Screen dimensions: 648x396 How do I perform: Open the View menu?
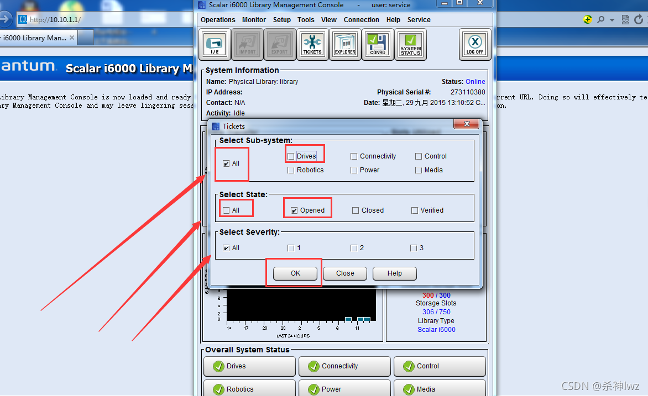pos(328,20)
